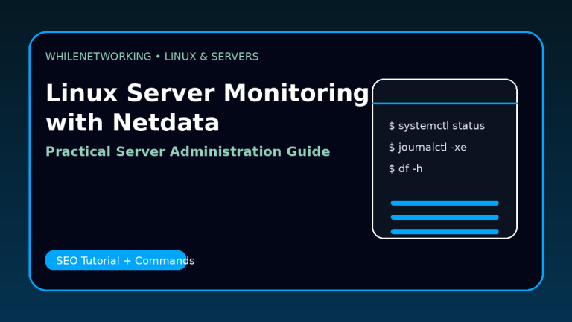Select the WHILENETWORKING • LINUX & SERVERS header text

click(x=152, y=57)
